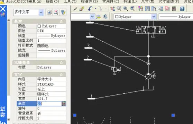Click the 宽度 value 121.7

51,99
